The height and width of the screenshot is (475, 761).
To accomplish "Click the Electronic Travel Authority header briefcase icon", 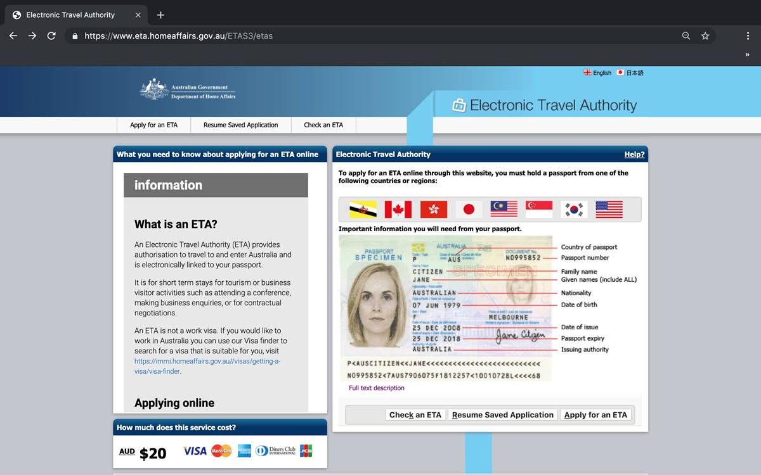I will 459,105.
